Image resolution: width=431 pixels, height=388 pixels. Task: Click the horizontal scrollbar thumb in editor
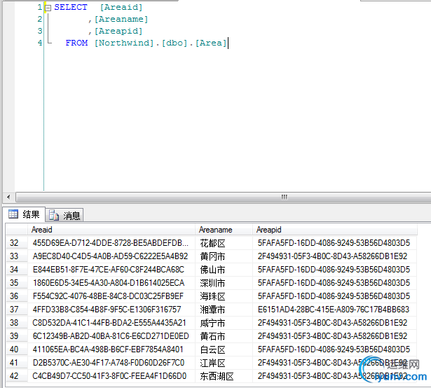[x=223, y=197]
